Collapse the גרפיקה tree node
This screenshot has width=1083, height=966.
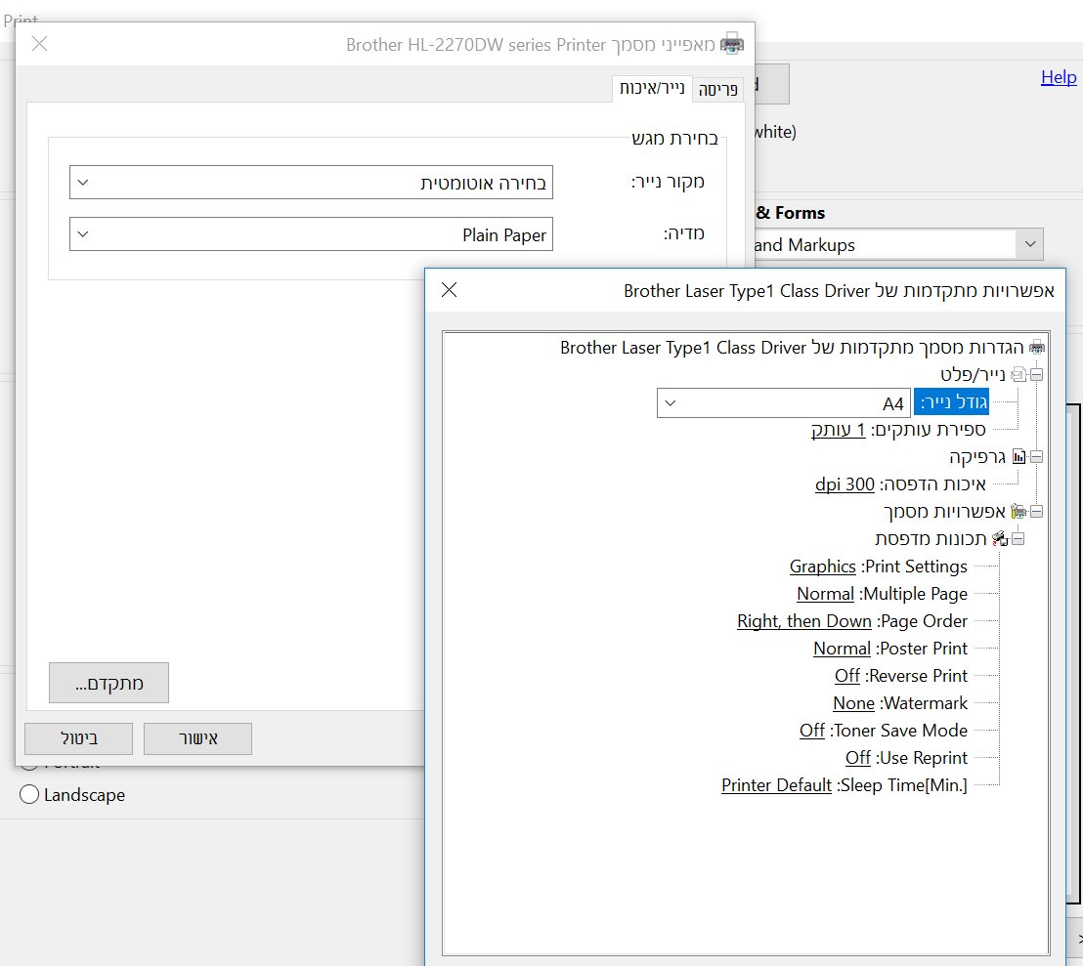pyautogui.click(x=1037, y=457)
